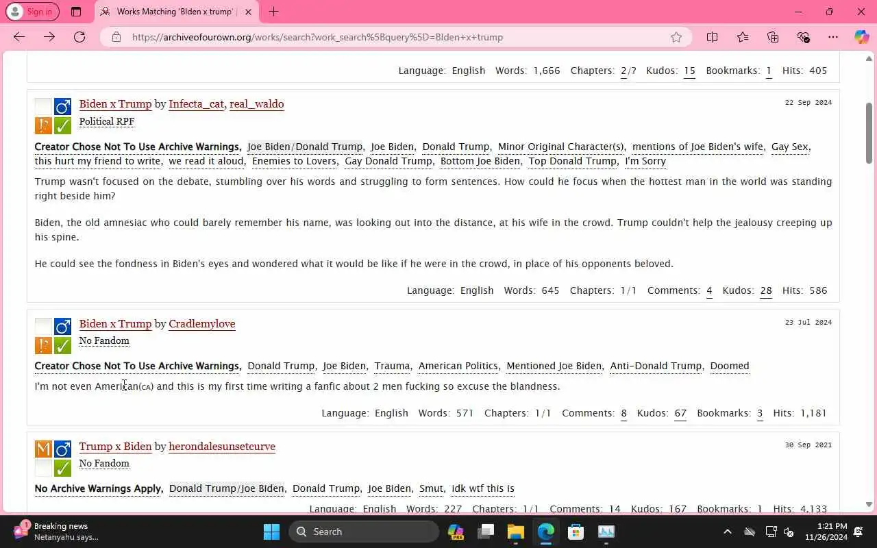Viewport: 877px width, 548px height.
Task: Open the Windows Start menu
Action: coord(271,532)
